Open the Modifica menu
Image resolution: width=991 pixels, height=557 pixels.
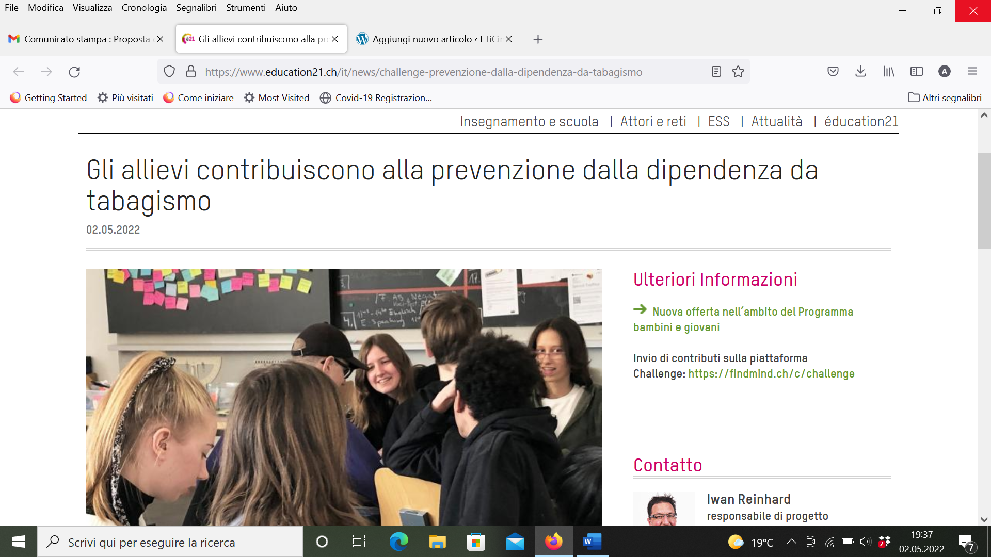tap(45, 8)
